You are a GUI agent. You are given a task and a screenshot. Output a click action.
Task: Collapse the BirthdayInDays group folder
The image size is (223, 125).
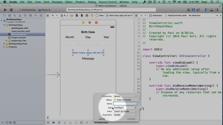(x=4, y=25)
